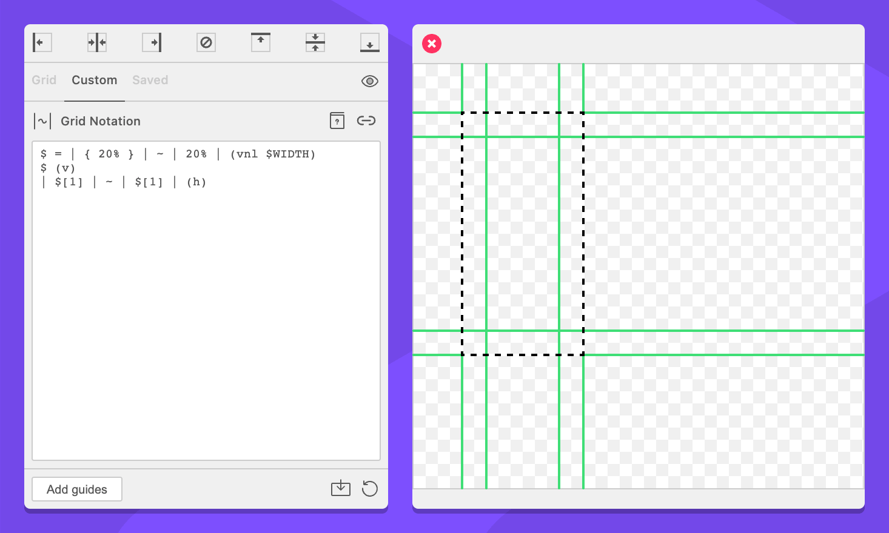Toggle guide visibility with the eye icon
The image size is (889, 533).
point(369,81)
